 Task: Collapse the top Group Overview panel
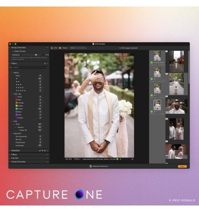(10, 48)
